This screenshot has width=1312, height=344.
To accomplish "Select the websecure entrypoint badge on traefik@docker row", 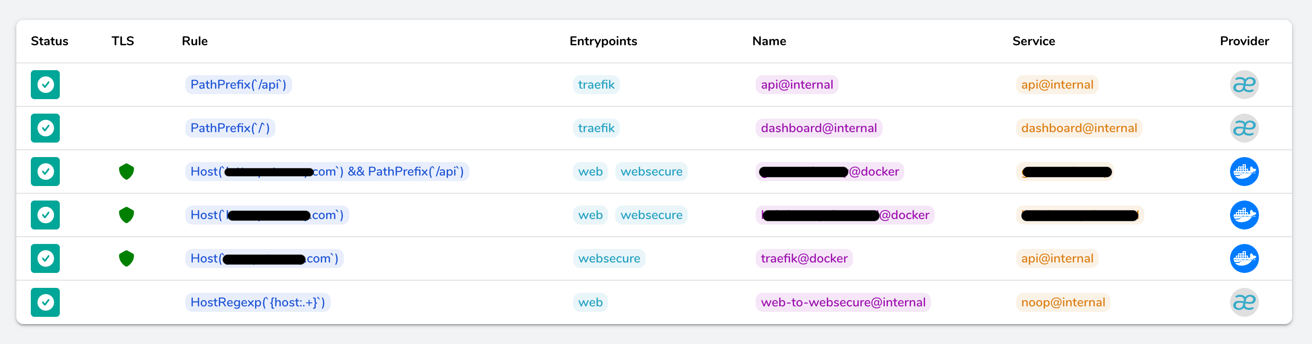I will [609, 258].
